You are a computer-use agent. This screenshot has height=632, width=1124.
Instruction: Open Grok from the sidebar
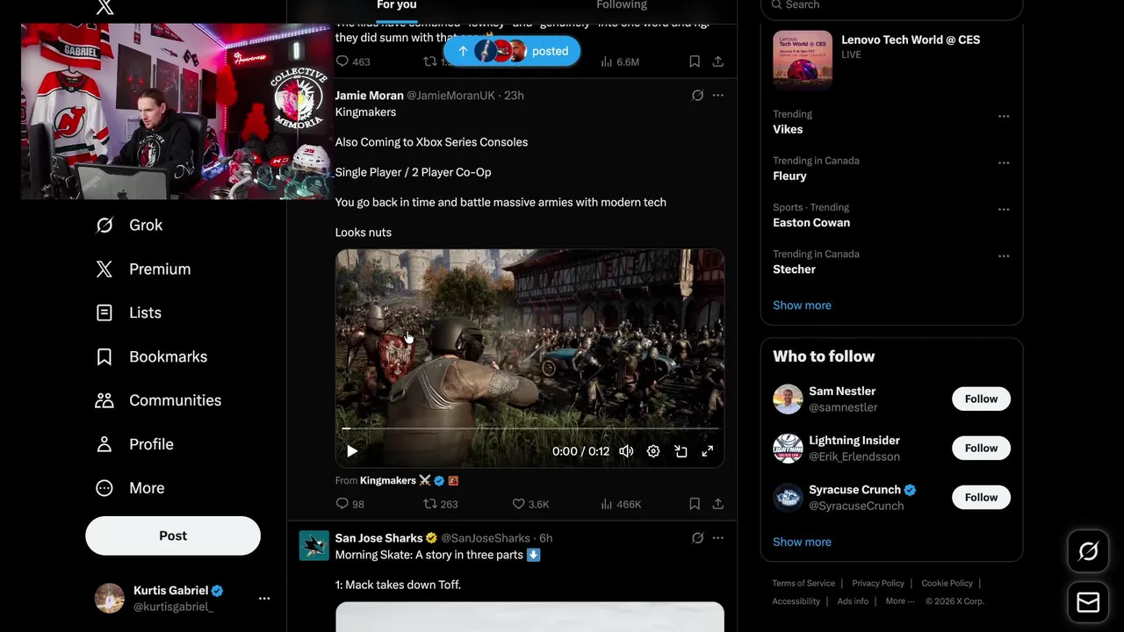click(x=129, y=225)
